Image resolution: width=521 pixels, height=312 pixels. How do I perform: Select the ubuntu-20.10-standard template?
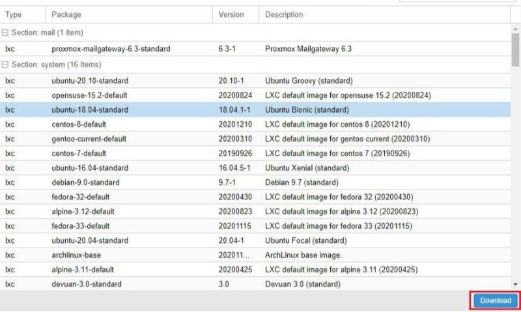point(90,81)
